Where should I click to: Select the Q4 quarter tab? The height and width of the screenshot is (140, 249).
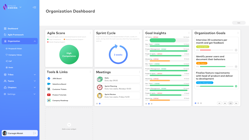click(236, 103)
